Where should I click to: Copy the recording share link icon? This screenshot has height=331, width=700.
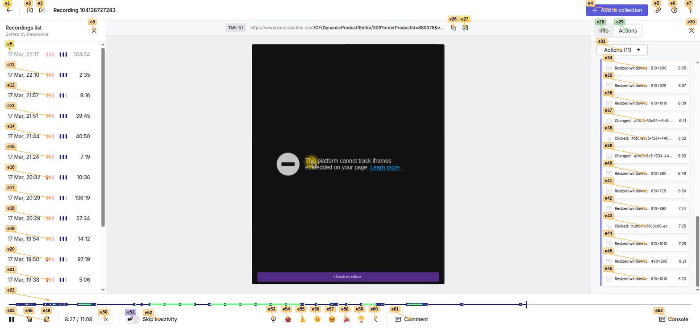point(658,10)
